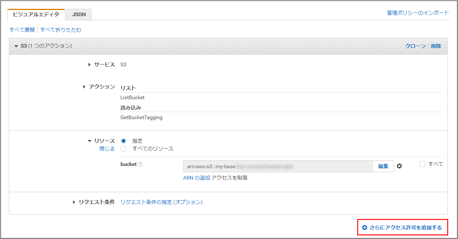Click the 閉じる link under リソース

pyautogui.click(x=107, y=149)
